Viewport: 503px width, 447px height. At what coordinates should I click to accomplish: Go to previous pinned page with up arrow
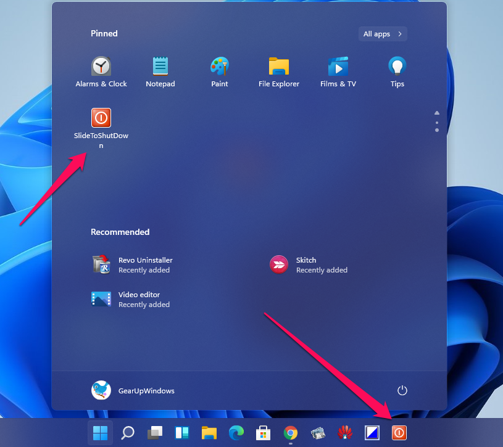pos(436,113)
